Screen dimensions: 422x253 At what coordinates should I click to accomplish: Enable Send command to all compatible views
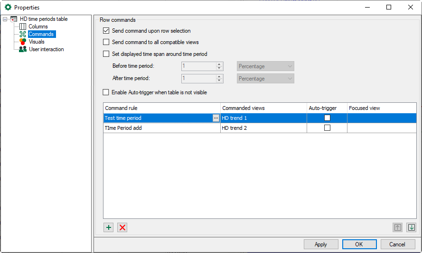[x=106, y=42]
